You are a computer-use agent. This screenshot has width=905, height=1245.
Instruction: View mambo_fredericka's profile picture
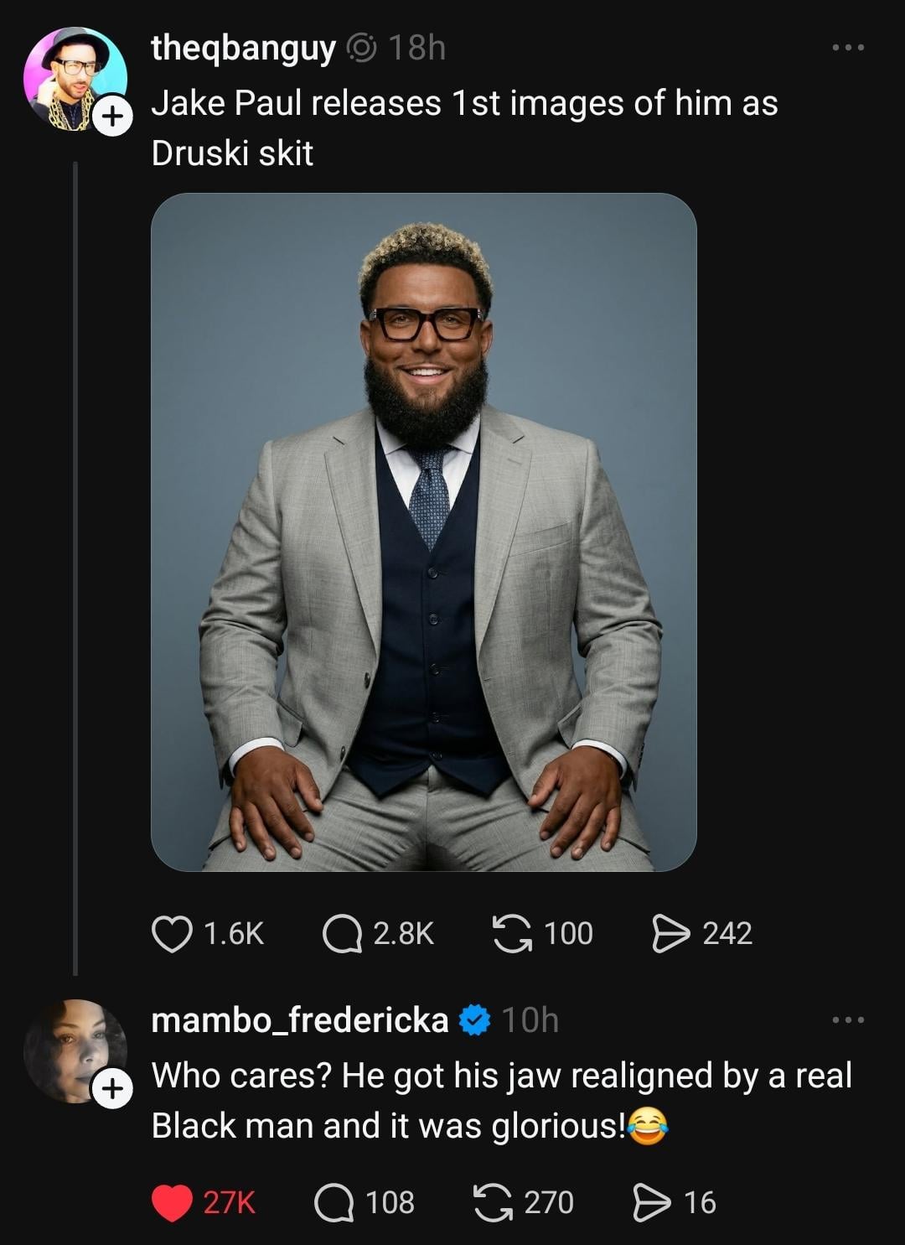coord(71,1048)
